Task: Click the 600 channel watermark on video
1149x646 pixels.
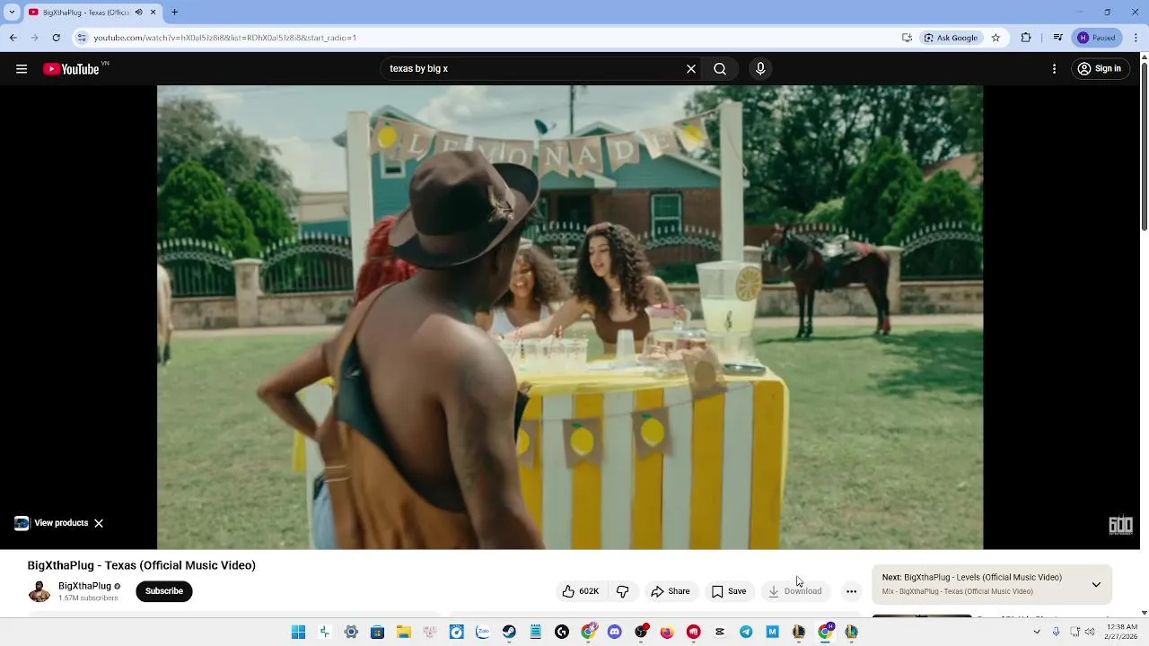Action: pos(1120,526)
